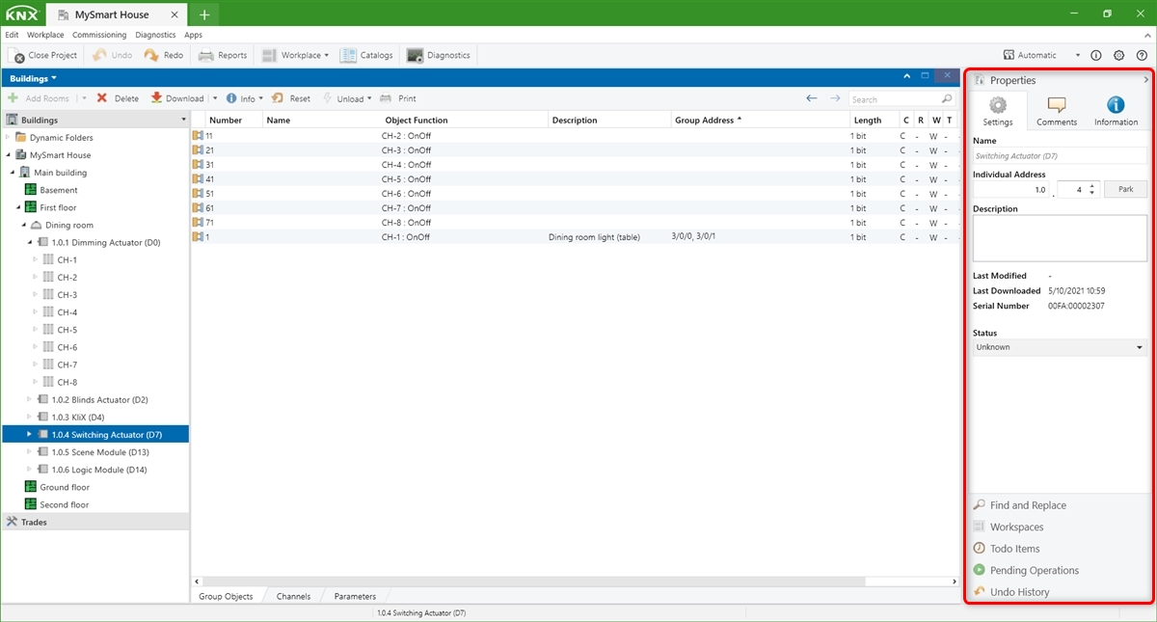Click the red Delete icon
The image size is (1157, 622).
pyautogui.click(x=101, y=98)
